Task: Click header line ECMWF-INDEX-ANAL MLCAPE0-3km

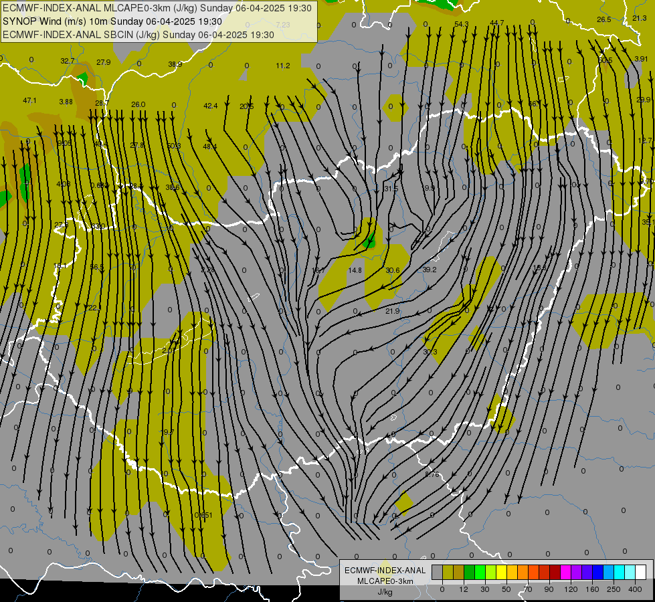Action: [x=157, y=8]
